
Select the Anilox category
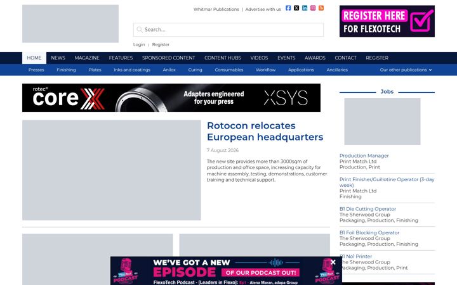[x=169, y=70]
